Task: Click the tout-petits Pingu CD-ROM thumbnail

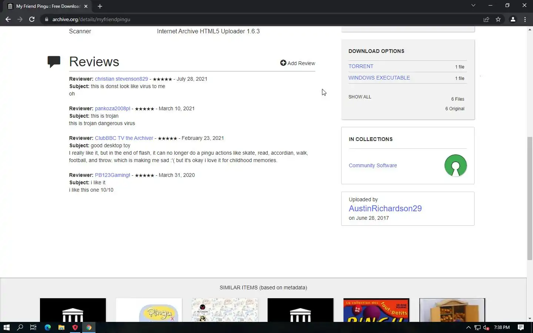Action: click(x=376, y=310)
